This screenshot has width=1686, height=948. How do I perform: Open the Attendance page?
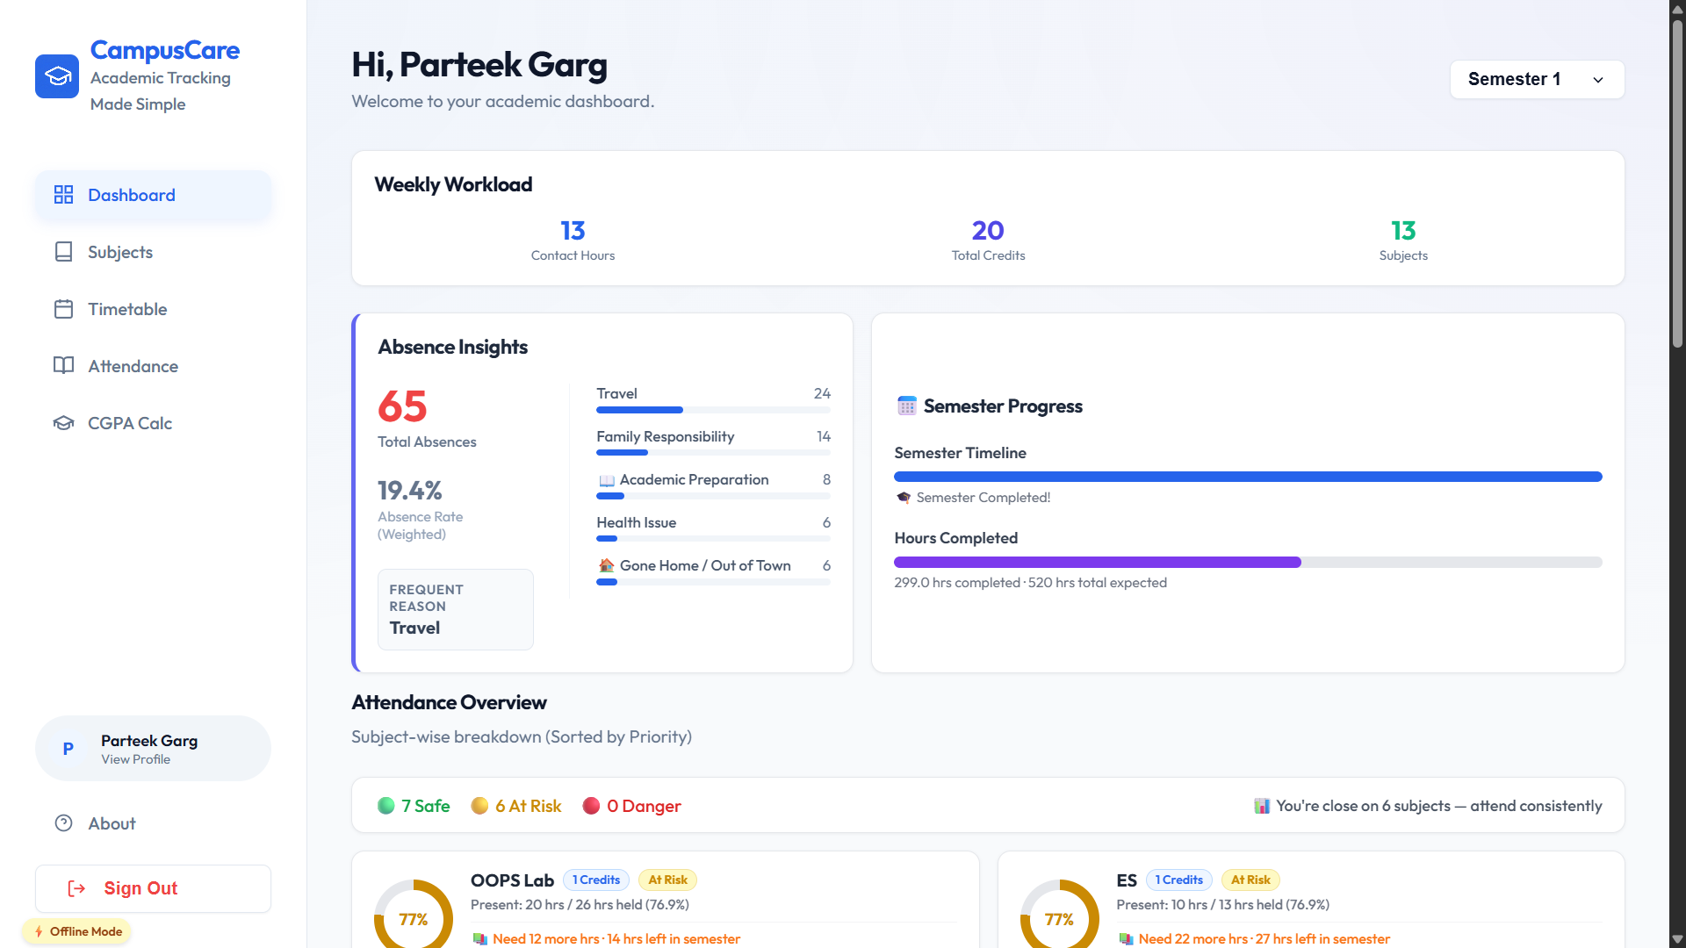[154, 366]
